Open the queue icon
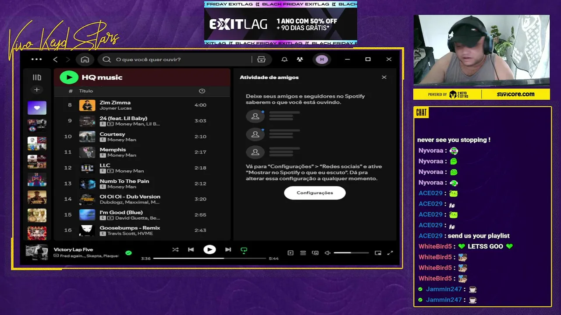Viewport: 561px width, 315px height. pyautogui.click(x=303, y=253)
